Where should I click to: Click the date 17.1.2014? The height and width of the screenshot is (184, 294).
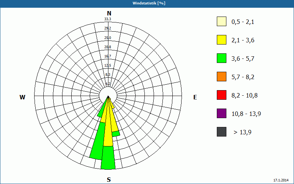tap(281, 180)
